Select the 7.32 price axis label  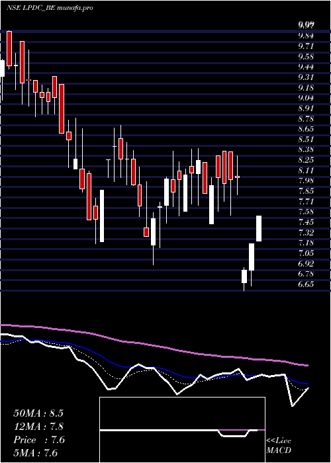(x=306, y=232)
